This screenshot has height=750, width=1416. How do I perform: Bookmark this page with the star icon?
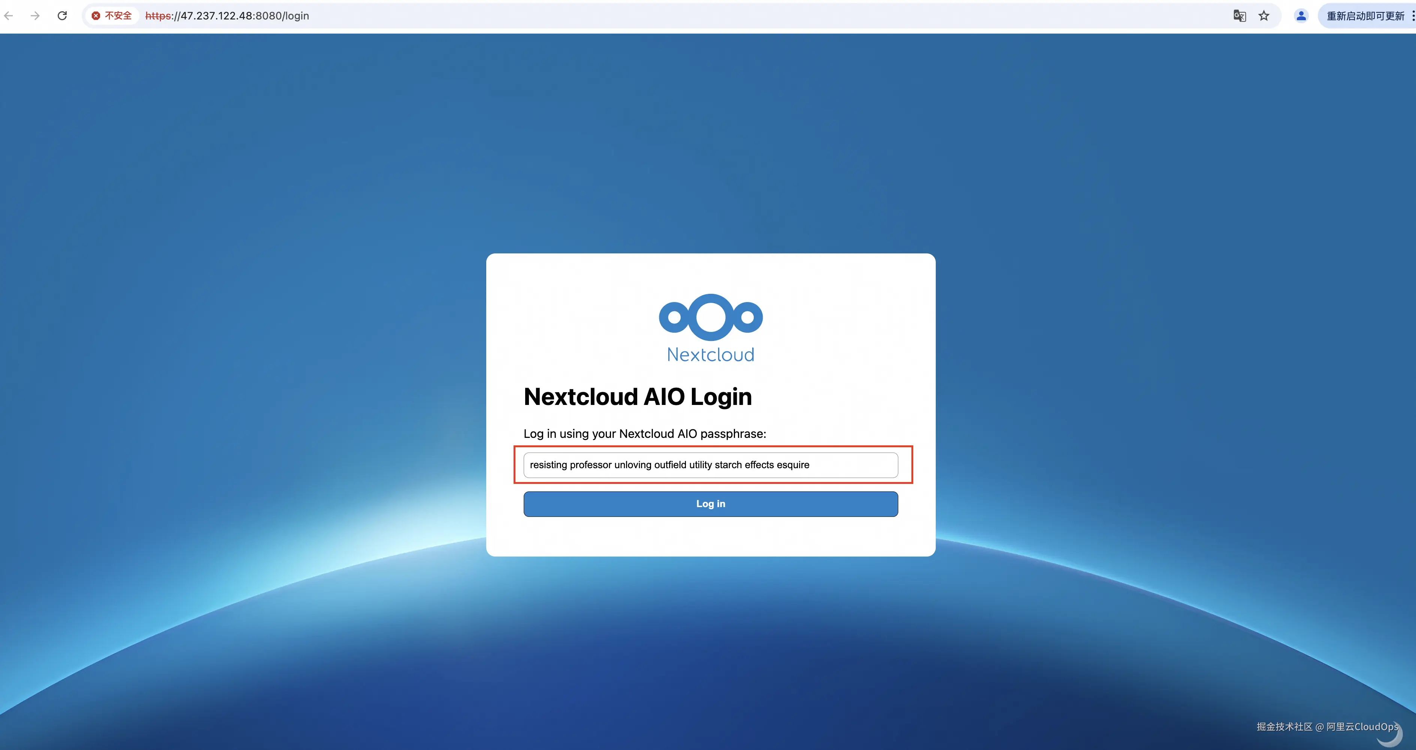pos(1264,16)
